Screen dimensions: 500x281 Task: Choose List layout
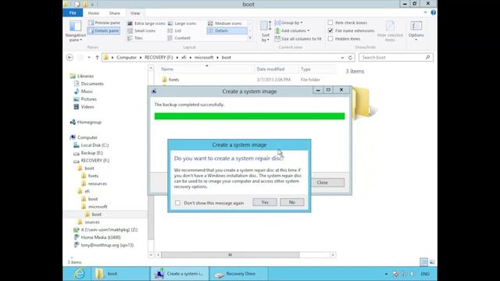tap(175, 30)
